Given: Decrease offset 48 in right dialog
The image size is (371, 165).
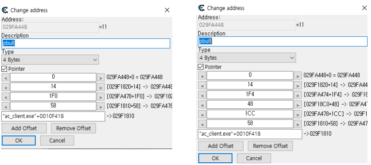Looking at the screenshot, I should coord(202,105).
